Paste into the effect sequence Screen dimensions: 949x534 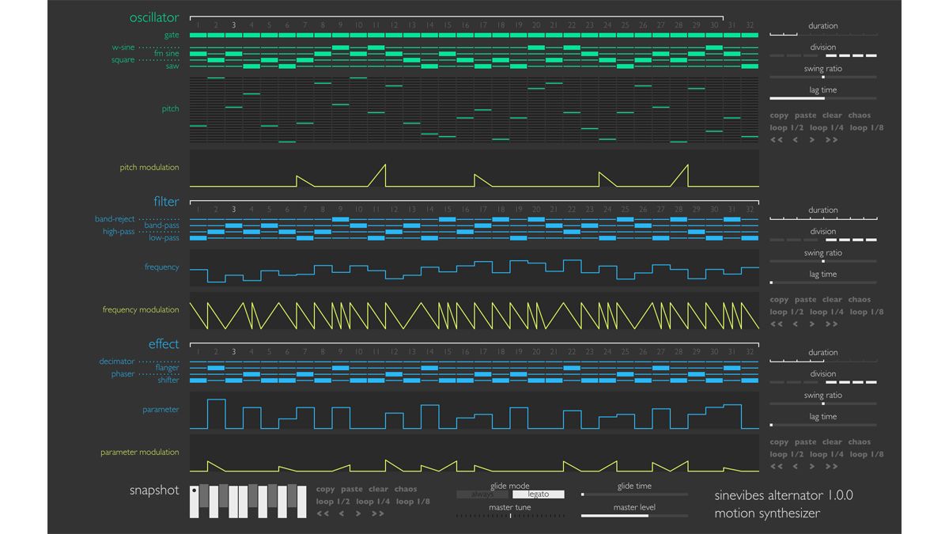805,441
